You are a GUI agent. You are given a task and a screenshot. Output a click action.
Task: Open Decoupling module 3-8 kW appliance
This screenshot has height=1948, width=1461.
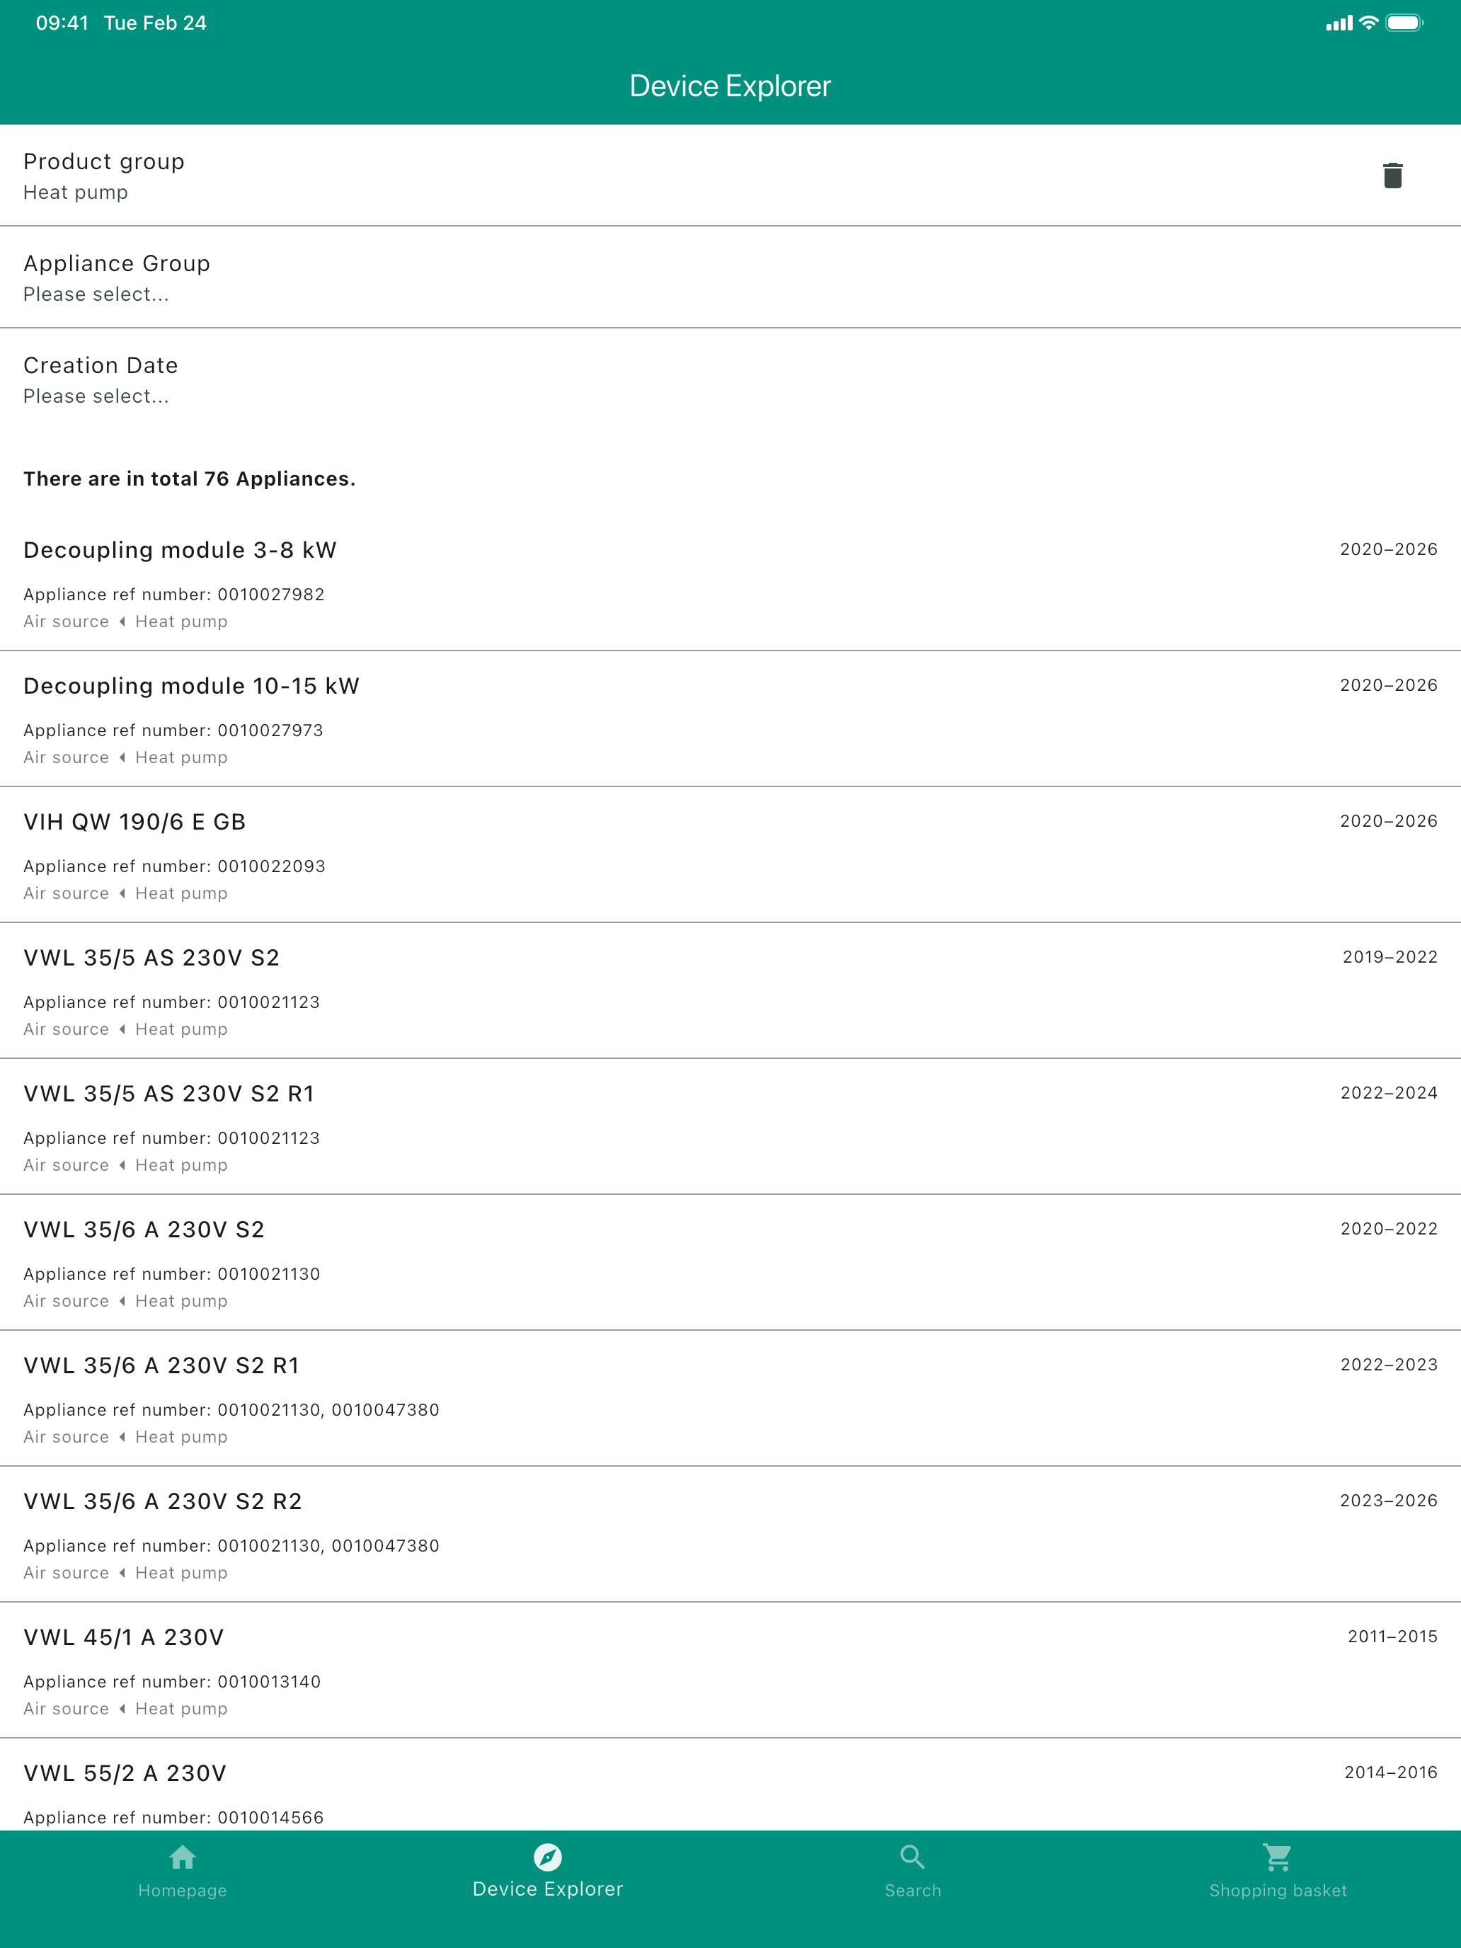730,583
